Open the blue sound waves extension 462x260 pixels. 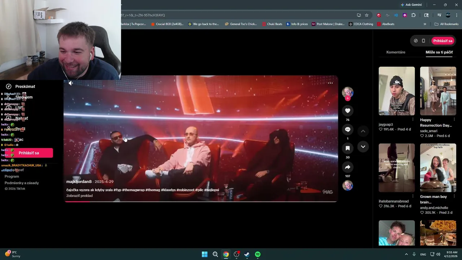pyautogui.click(x=396, y=15)
